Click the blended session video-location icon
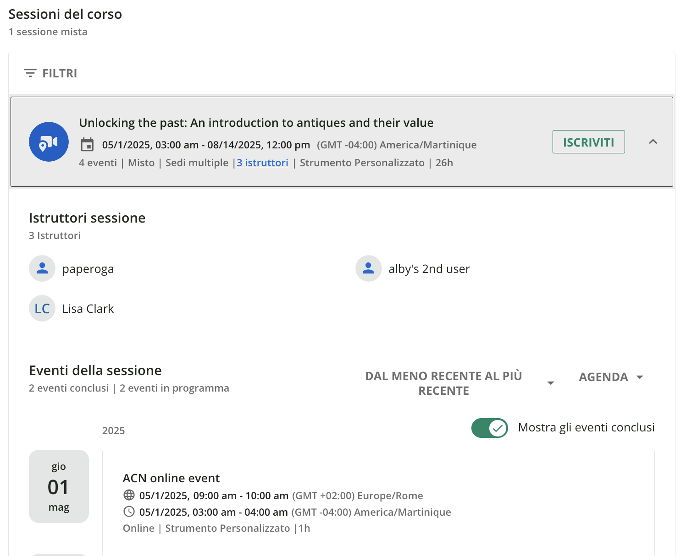686x556 pixels. (x=49, y=142)
